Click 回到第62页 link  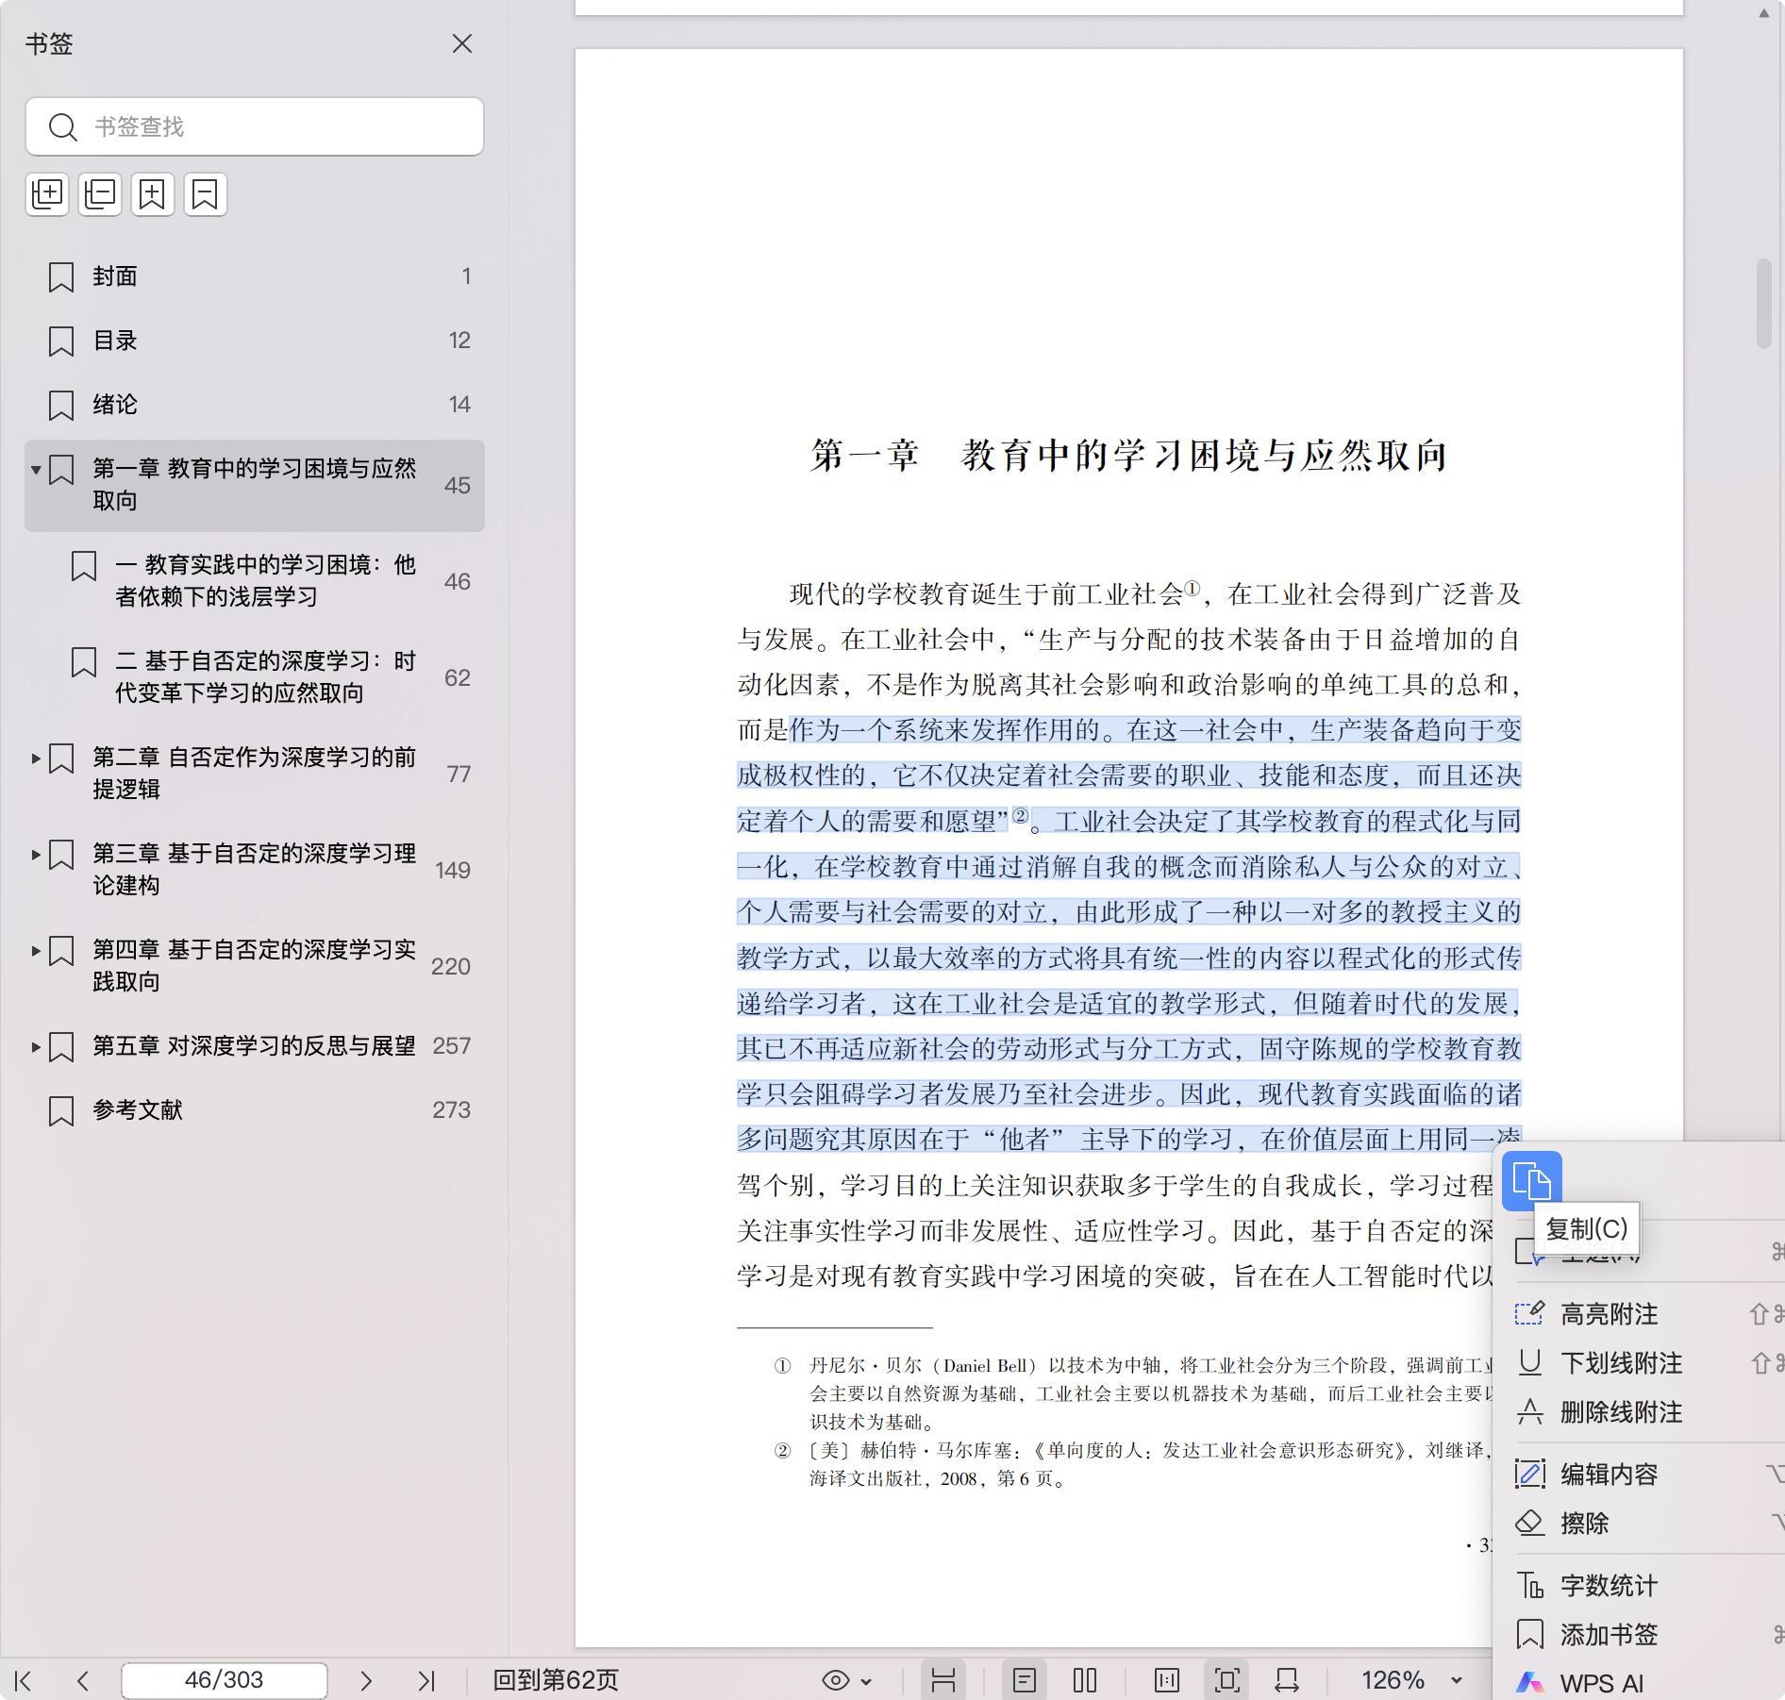click(556, 1680)
